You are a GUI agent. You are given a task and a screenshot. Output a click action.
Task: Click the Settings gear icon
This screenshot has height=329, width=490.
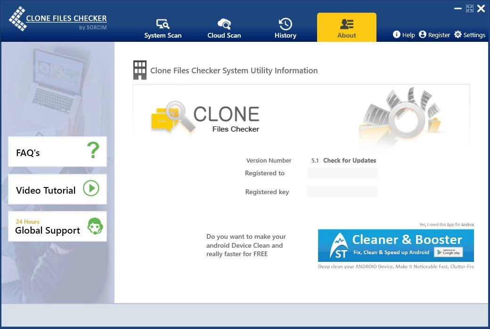458,34
